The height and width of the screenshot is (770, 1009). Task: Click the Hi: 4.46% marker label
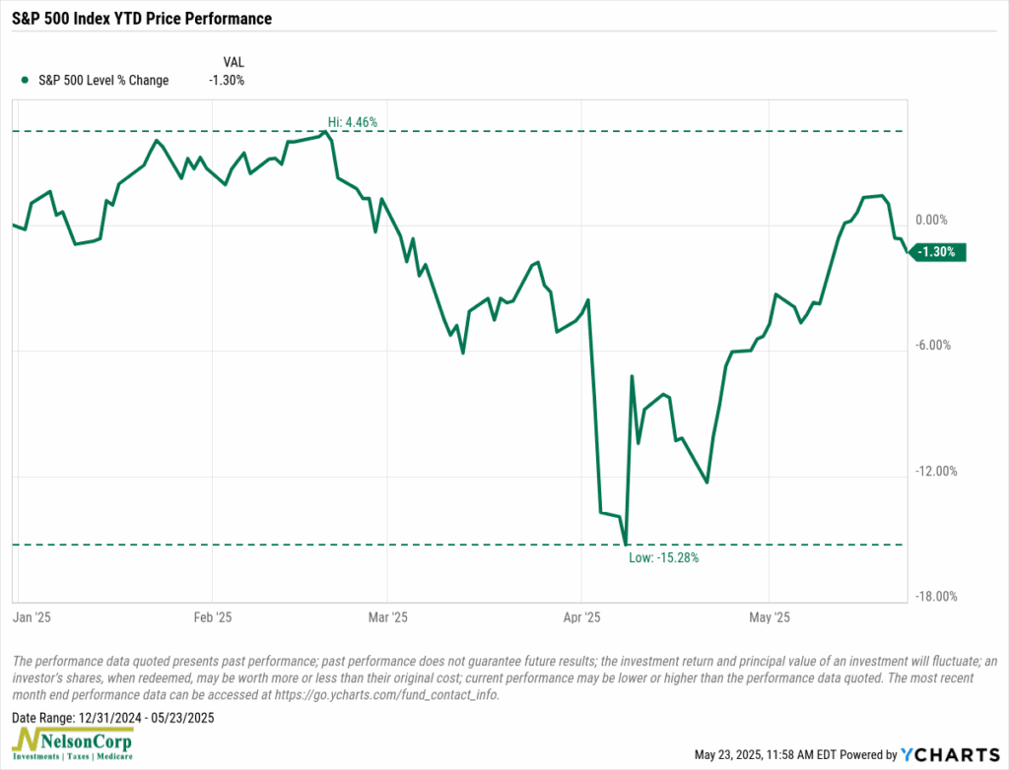[x=353, y=122]
